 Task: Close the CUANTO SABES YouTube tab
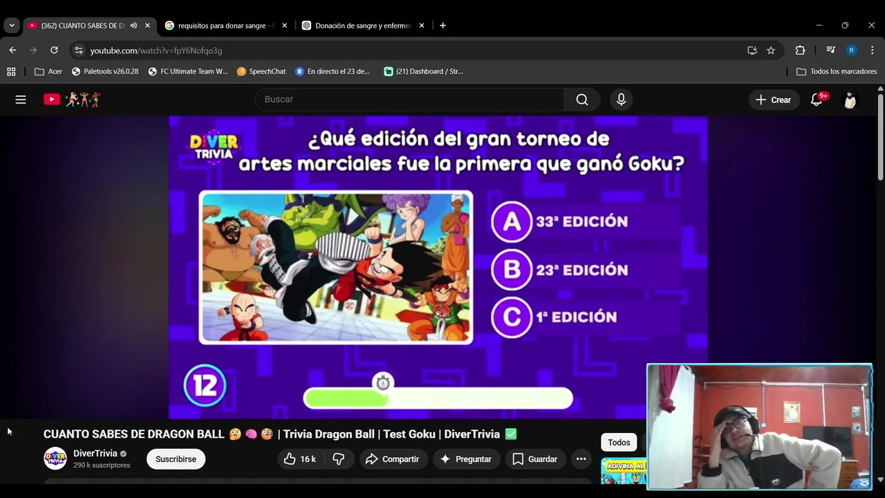[147, 26]
